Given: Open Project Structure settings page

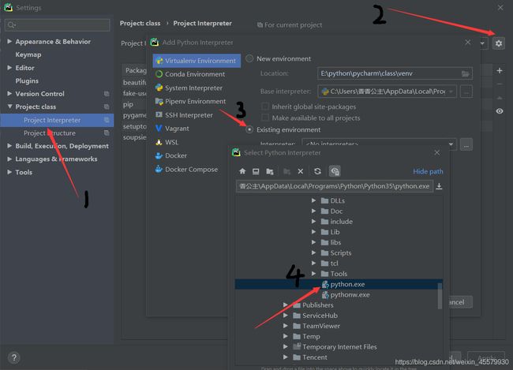Looking at the screenshot, I should (57, 133).
